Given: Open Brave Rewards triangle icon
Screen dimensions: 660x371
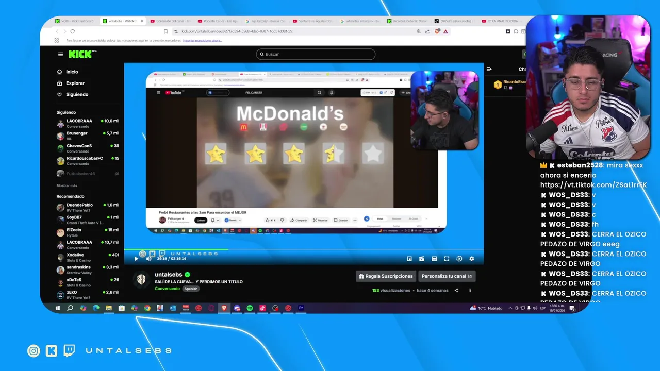Looking at the screenshot, I should coord(445,31).
